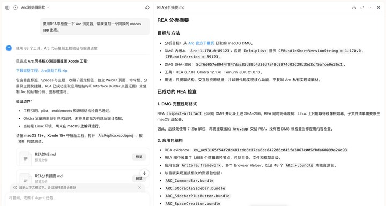Pin this conversation with the pin icon
This screenshot has height=206, width=386.
point(147,7)
